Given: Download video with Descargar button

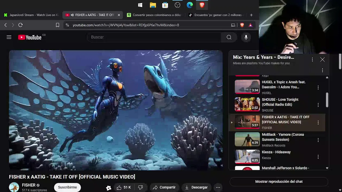Looking at the screenshot, I should 196,187.
